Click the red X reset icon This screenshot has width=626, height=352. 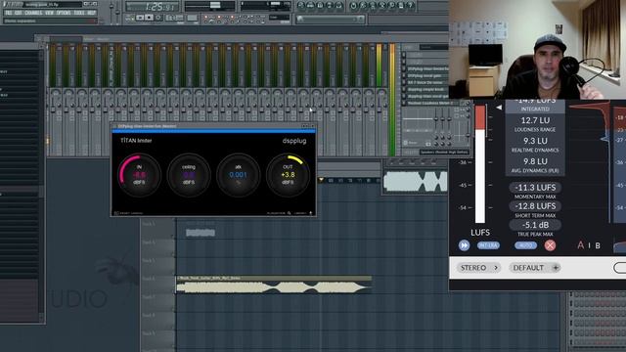pyautogui.click(x=550, y=245)
